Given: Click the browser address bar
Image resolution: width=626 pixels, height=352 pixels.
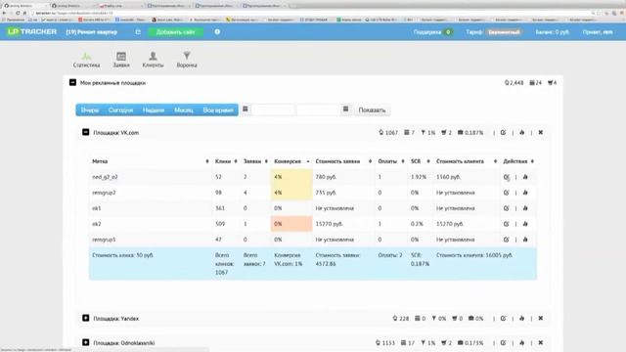Looking at the screenshot, I should (x=311, y=13).
